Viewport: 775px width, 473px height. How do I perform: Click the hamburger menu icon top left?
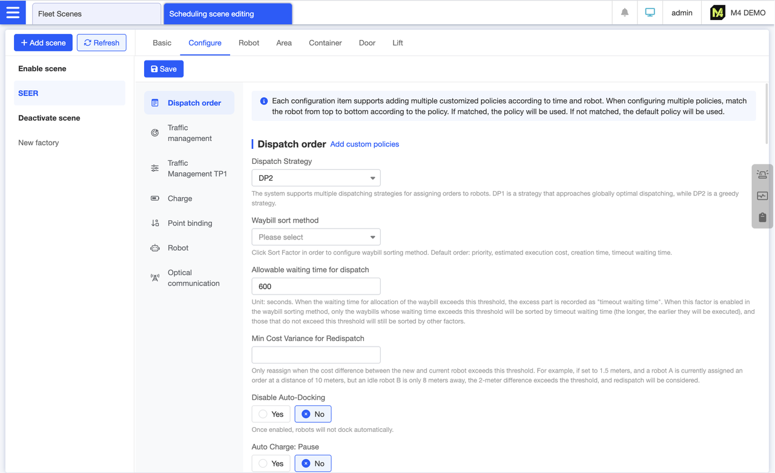pos(13,12)
